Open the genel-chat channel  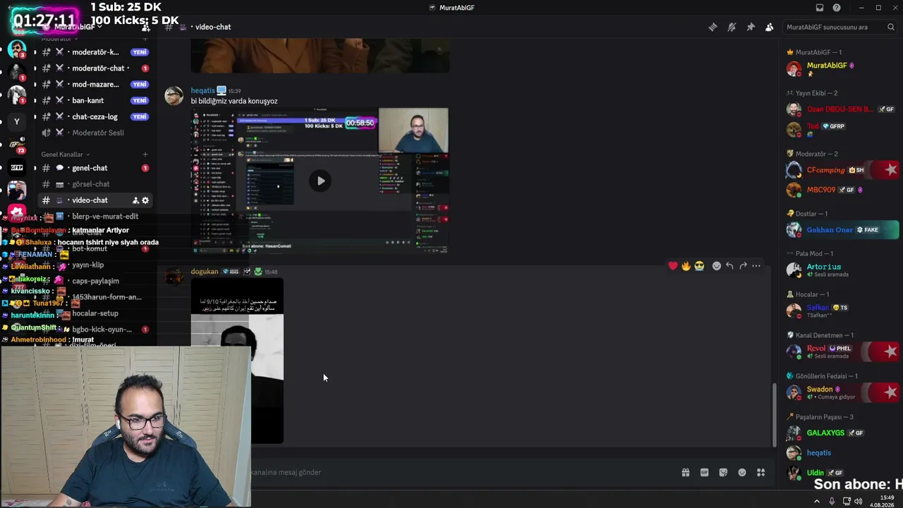click(x=95, y=168)
